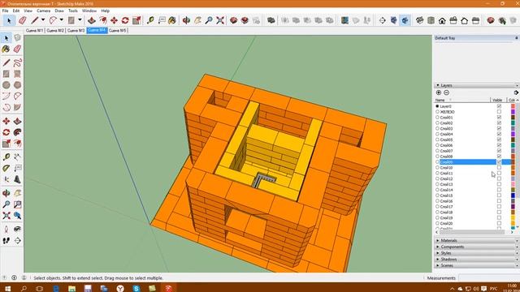Switch to the Iso house view icon

coord(419,20)
